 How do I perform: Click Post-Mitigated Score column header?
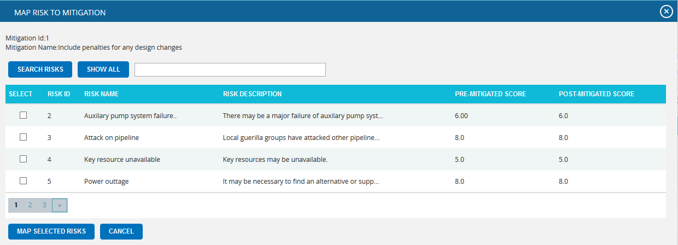(597, 94)
